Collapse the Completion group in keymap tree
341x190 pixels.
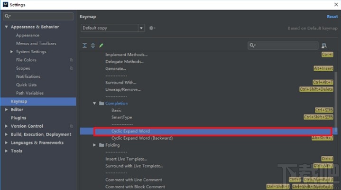coord(95,103)
